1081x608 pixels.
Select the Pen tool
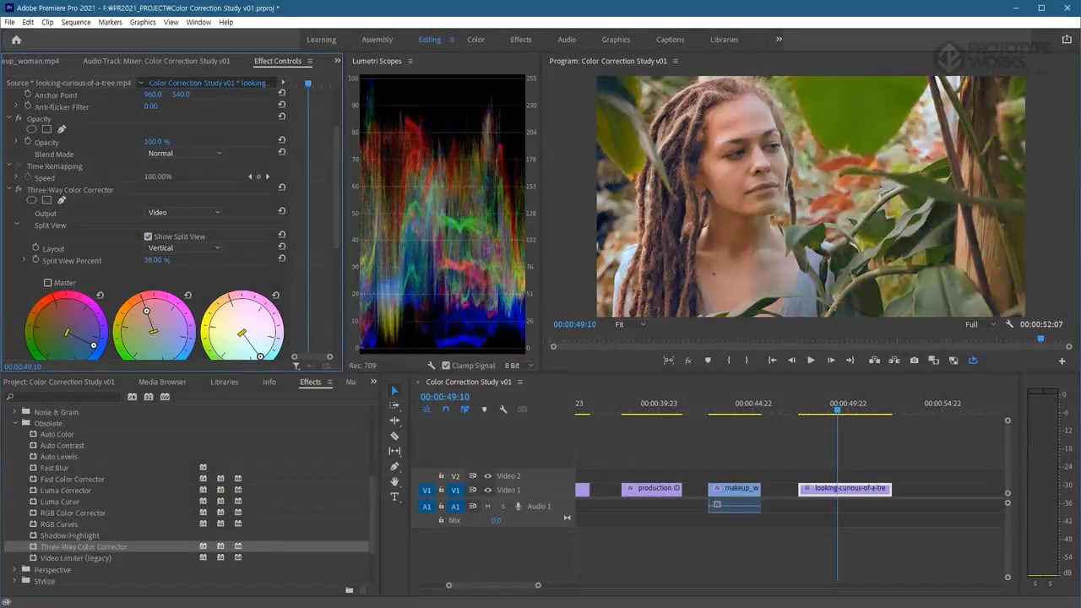pyautogui.click(x=394, y=466)
